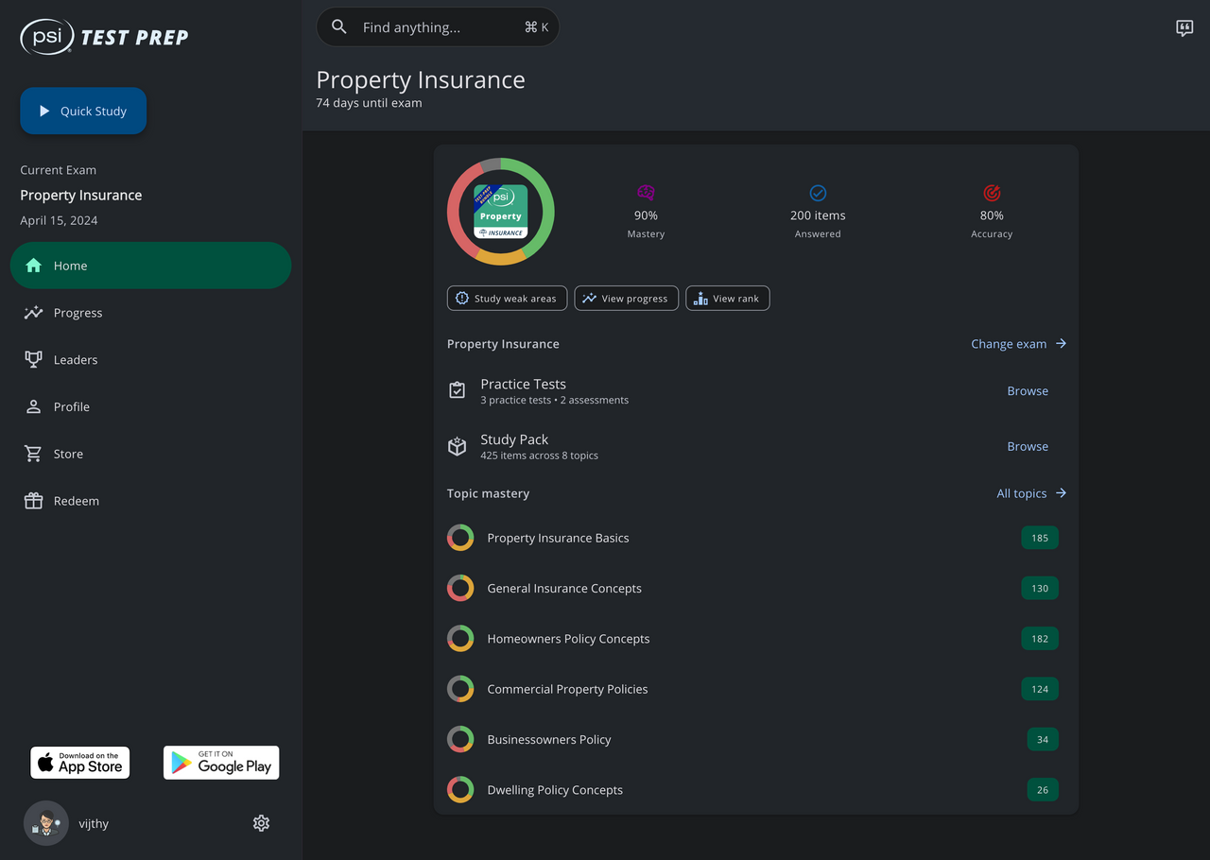This screenshot has height=860, width=1210.
Task: Open settings gear next to username
Action: pyautogui.click(x=262, y=823)
